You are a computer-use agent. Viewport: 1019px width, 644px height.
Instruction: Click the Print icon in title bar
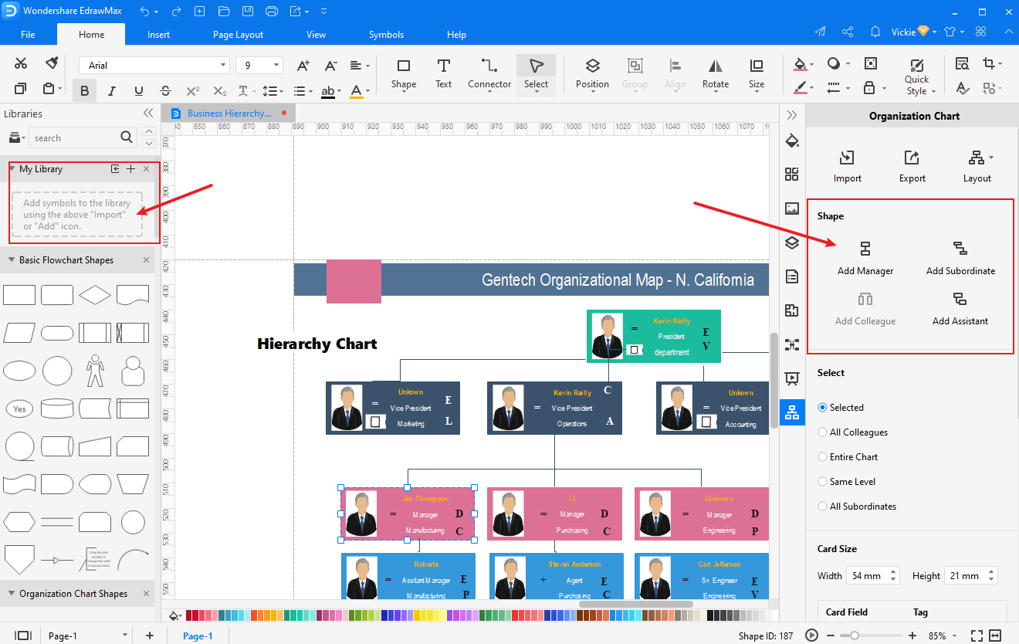coord(272,12)
